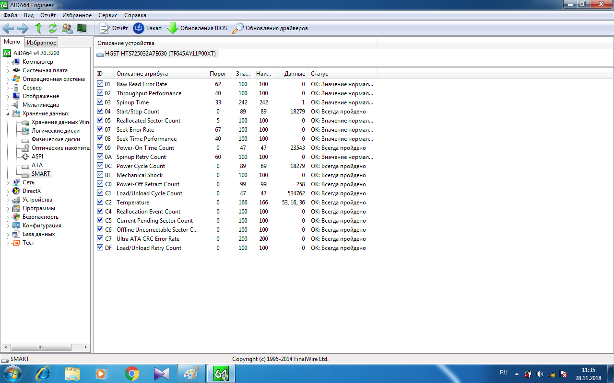Select Компьютер in the tree
This screenshot has width=614, height=383.
click(37, 62)
